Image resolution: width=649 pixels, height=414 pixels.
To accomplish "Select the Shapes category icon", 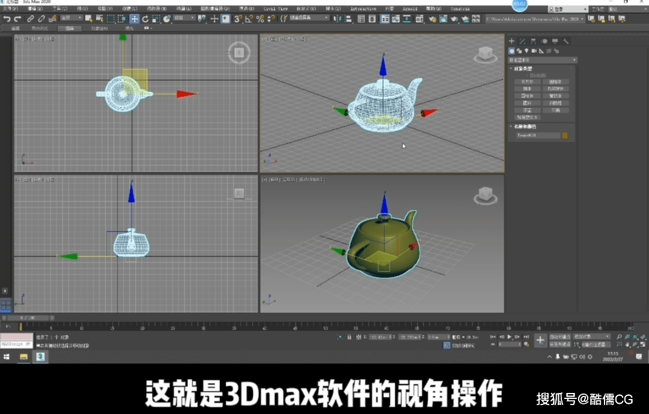I will pos(519,51).
